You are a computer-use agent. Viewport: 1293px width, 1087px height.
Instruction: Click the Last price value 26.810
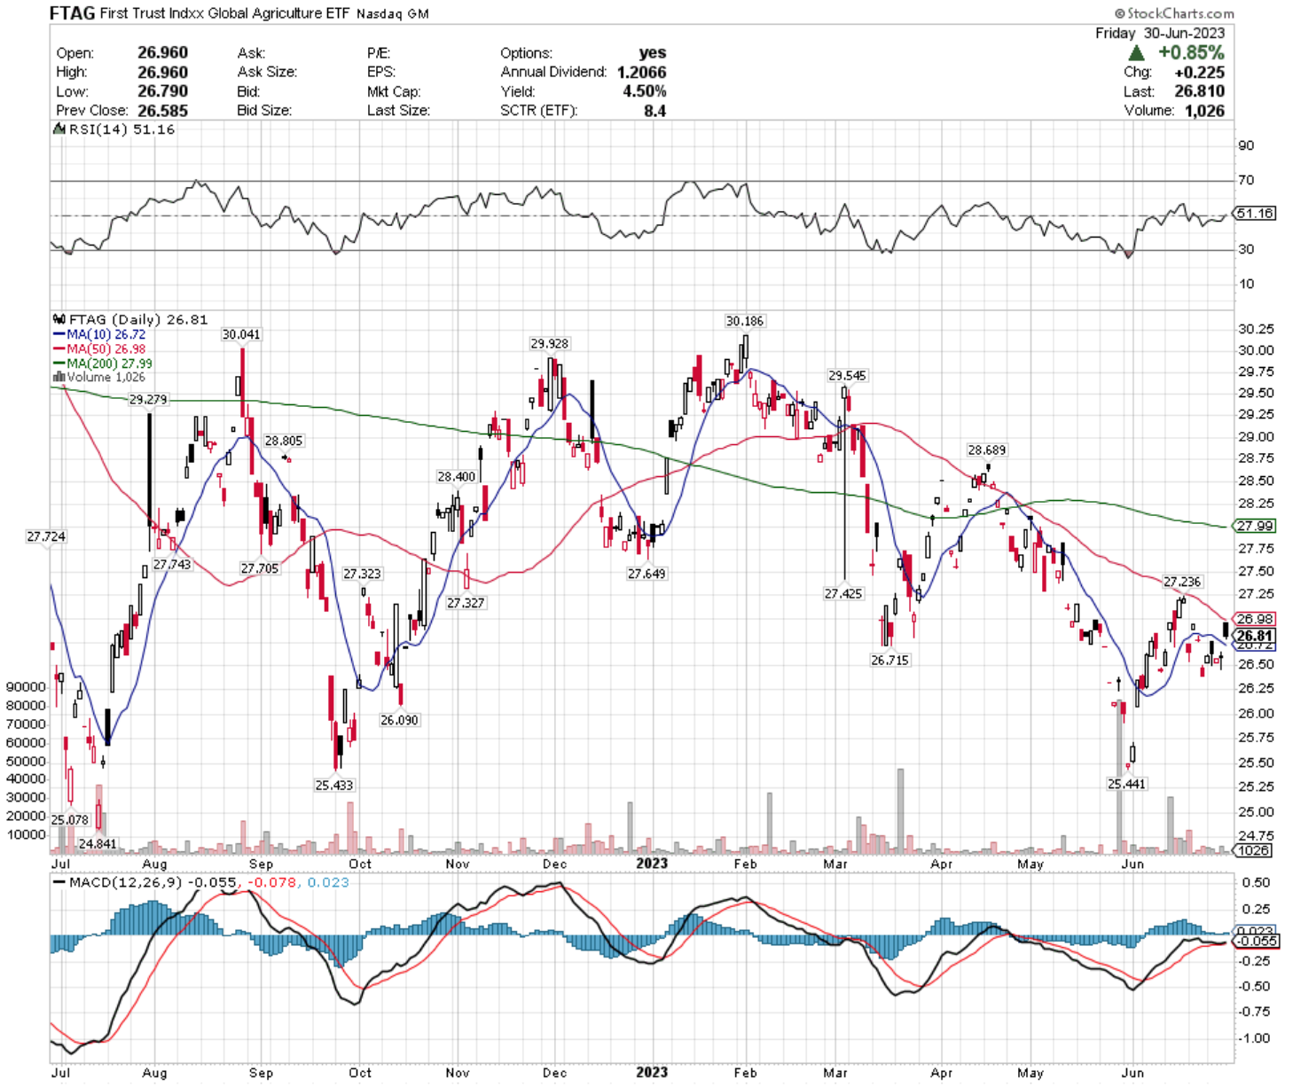[1199, 91]
